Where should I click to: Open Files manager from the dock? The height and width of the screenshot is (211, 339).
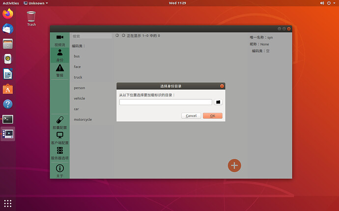pyautogui.click(x=8, y=44)
